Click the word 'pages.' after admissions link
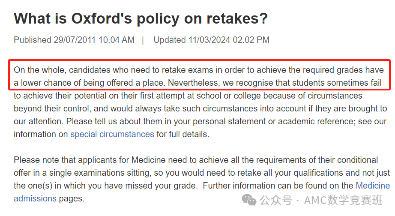The image size is (395, 216). coord(72,199)
